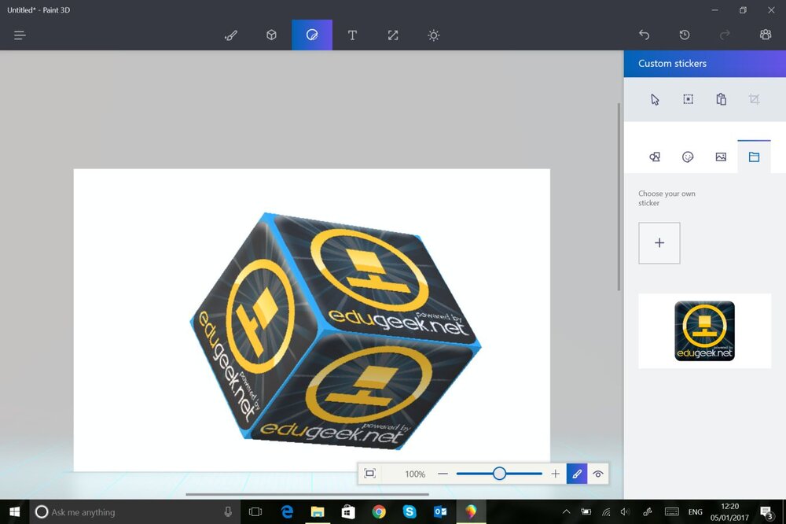The width and height of the screenshot is (786, 524).
Task: Select the Art tools brush icon
Action: [x=230, y=35]
